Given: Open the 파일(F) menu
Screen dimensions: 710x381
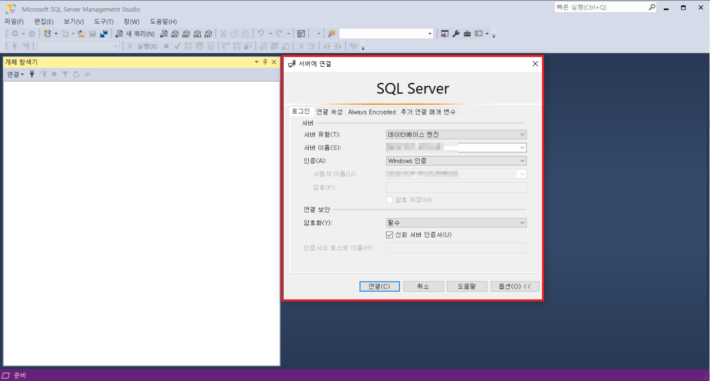Looking at the screenshot, I should click(x=14, y=22).
